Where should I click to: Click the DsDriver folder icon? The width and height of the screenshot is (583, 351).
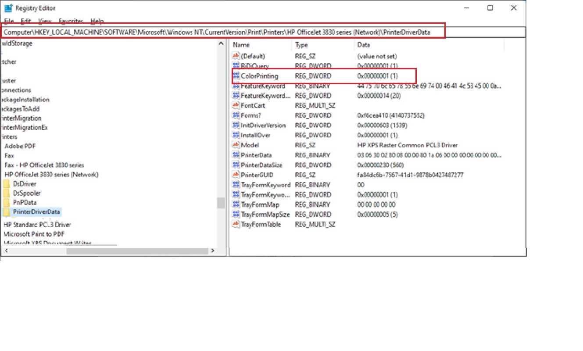[x=7, y=184]
